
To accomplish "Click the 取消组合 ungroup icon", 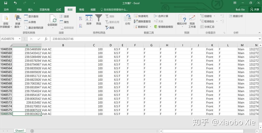I will (x=202, y=21).
